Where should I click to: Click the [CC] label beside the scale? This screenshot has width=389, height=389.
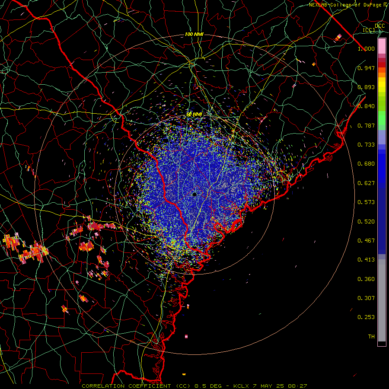(x=369, y=30)
